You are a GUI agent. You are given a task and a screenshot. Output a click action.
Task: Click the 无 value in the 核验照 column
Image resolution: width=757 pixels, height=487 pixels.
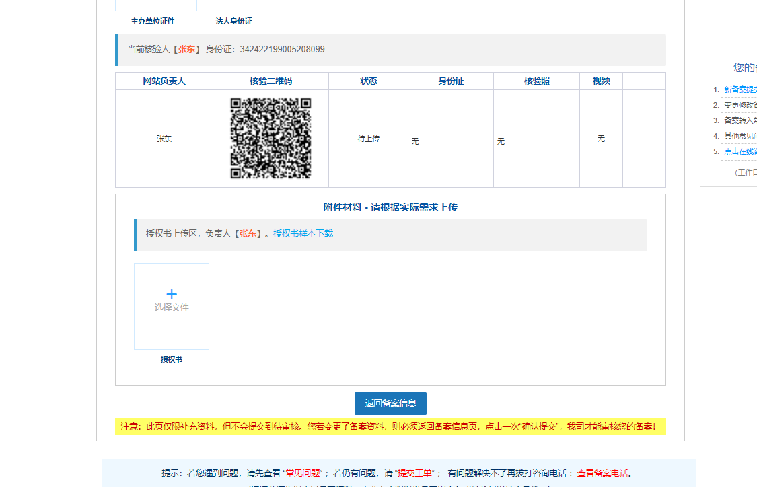(501, 141)
